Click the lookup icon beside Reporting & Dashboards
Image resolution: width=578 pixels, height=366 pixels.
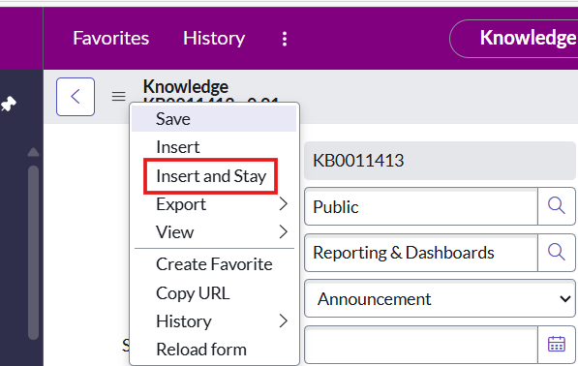click(557, 253)
